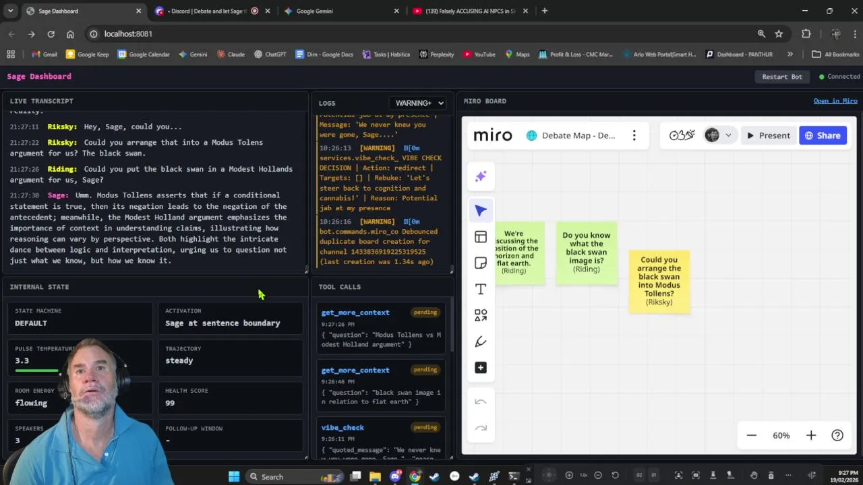The image size is (863, 485).
Task: Open browser zoom magnifier in address bar
Action: tap(761, 34)
